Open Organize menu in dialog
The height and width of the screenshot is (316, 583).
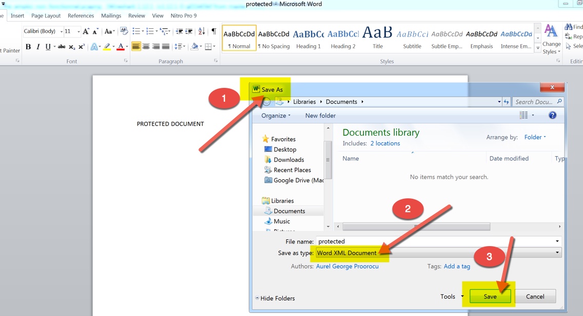tap(276, 116)
